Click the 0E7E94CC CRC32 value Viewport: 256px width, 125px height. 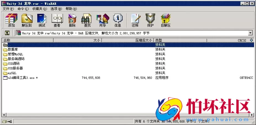click(x=246, y=78)
